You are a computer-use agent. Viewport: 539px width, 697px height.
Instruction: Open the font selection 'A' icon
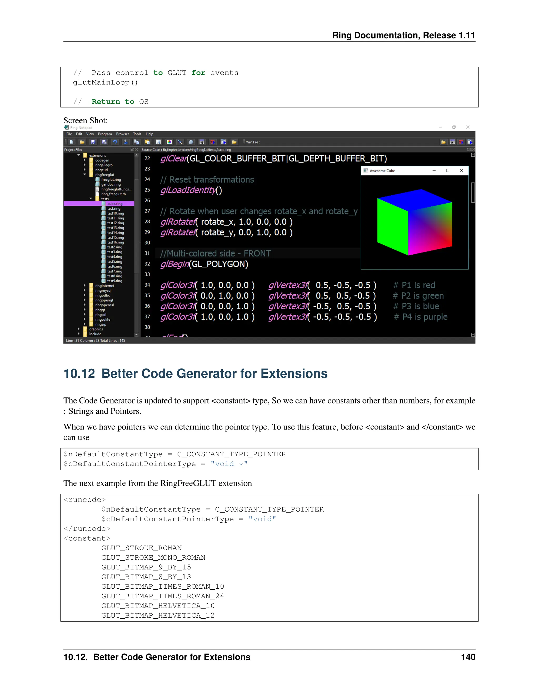coord(158,142)
